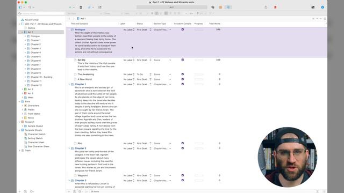Collapse Chapter 1 in the outliner
This screenshot has height=193, width=344.
tap(69, 84)
